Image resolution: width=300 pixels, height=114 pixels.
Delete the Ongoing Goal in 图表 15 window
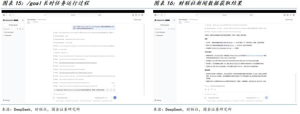(x=114, y=90)
